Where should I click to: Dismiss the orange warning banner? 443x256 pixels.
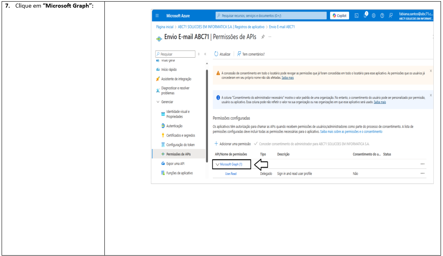[x=431, y=71]
